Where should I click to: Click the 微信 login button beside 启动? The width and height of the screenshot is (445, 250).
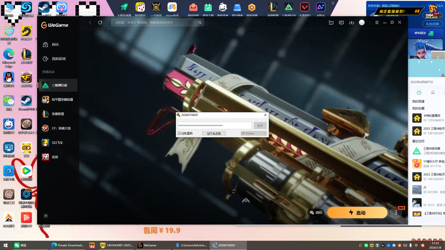click(x=316, y=212)
